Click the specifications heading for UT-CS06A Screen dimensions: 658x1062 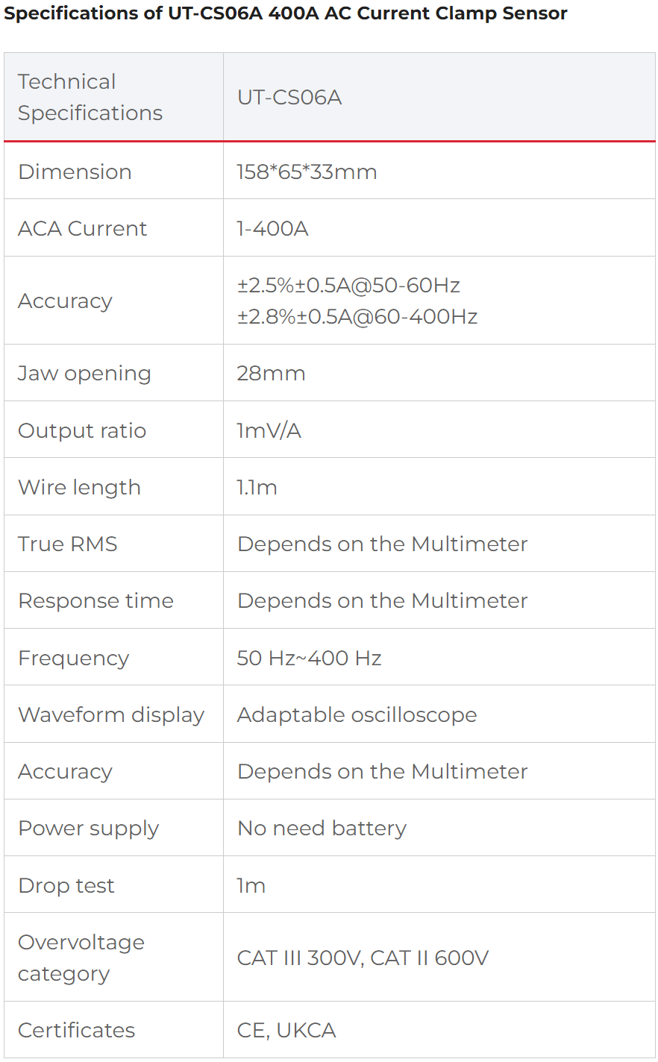pos(286,13)
